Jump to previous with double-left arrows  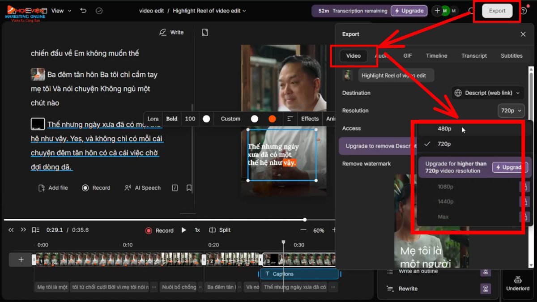click(x=11, y=230)
